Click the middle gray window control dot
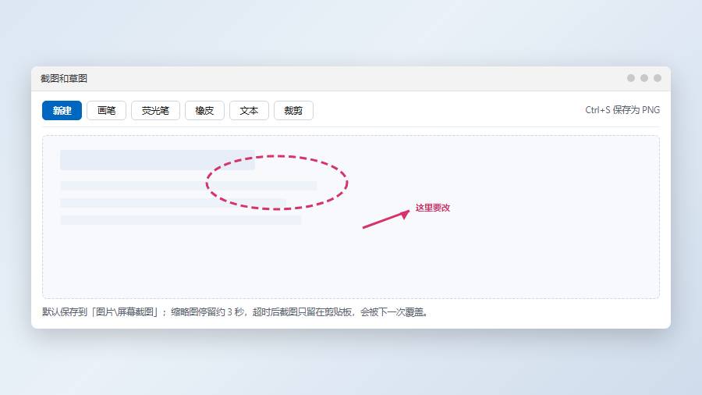Viewport: 702px width, 395px height. 644,78
